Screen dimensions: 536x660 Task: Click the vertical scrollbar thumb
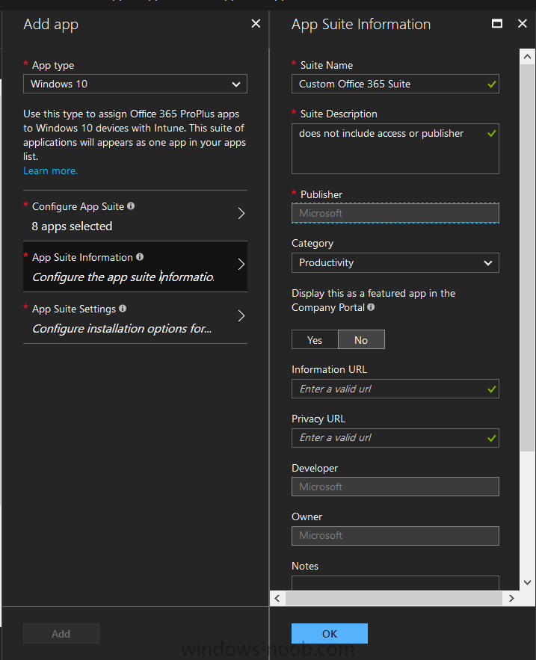(527, 258)
